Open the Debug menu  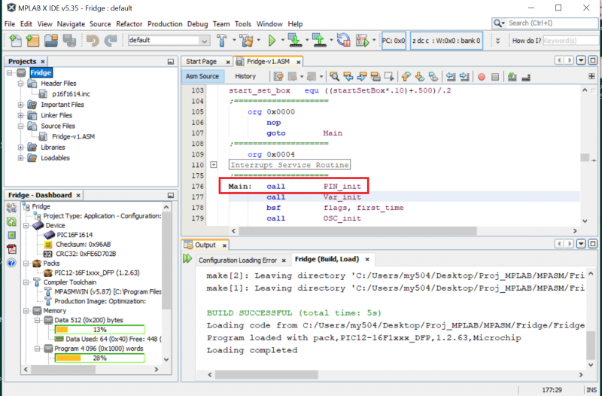[x=197, y=24]
